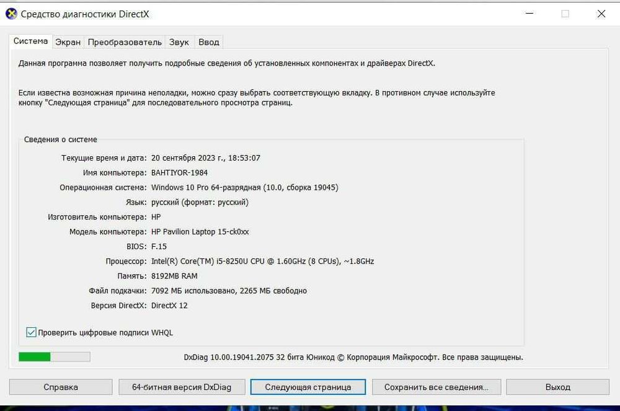620x411 pixels.
Task: Click the Сведения о системе group label
Action: pos(61,139)
